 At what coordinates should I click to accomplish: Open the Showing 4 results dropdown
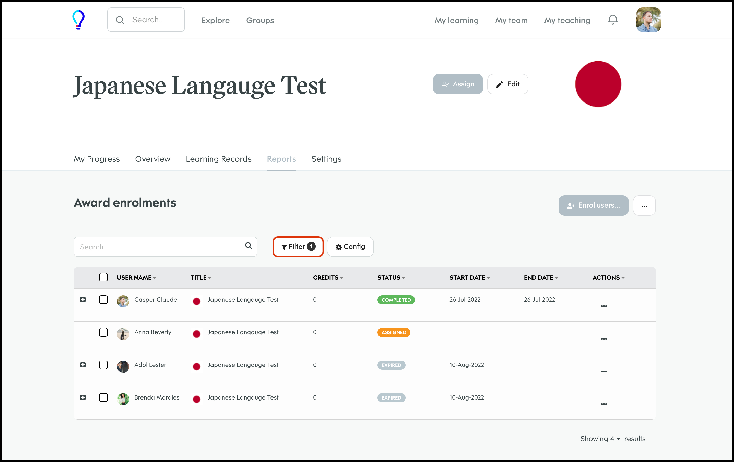(615, 439)
